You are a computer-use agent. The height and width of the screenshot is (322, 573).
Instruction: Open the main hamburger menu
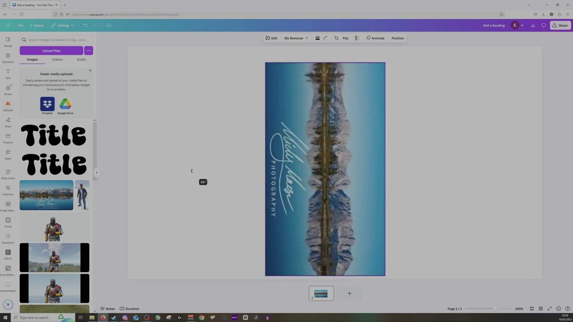(8, 25)
